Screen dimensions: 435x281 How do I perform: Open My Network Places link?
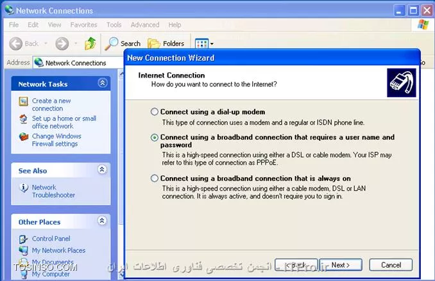pos(58,250)
